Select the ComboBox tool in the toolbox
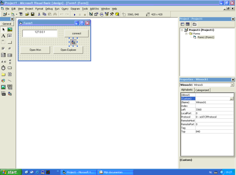236x175 pixels. tap(3, 55)
